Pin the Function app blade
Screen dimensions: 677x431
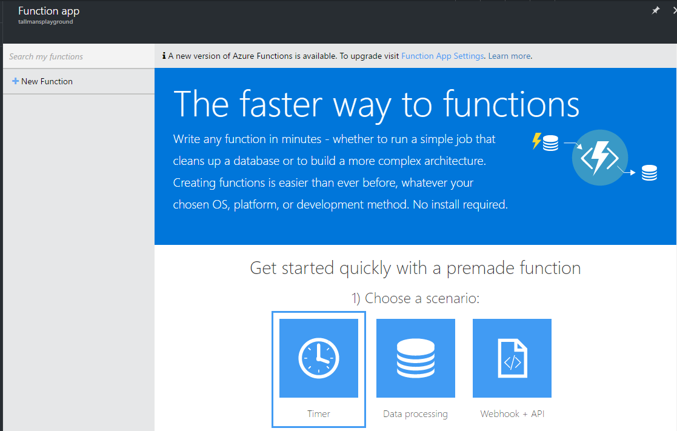(655, 10)
